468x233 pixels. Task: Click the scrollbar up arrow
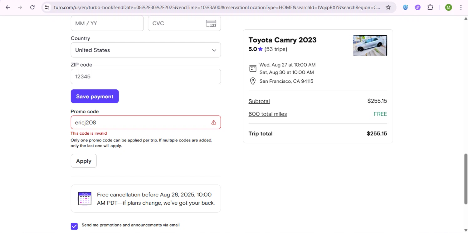pos(466,18)
